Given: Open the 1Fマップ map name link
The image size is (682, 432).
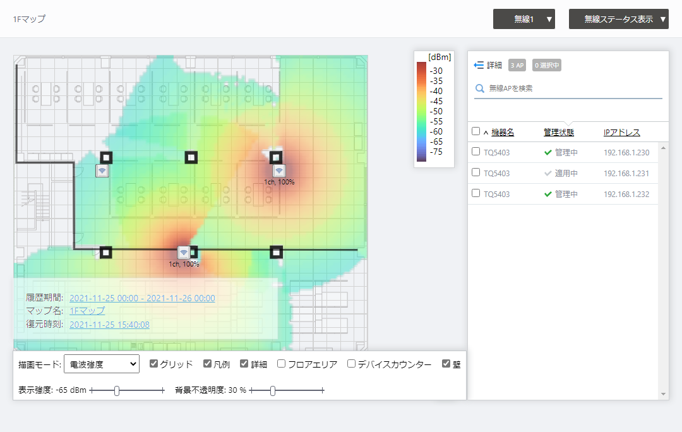Looking at the screenshot, I should click(87, 311).
